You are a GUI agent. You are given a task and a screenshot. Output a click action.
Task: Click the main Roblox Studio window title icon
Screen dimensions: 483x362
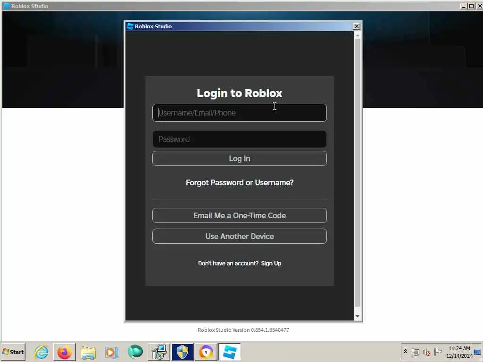point(6,6)
